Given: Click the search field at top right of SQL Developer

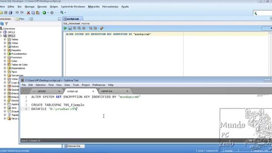Looking at the screenshot, I should (263, 13).
